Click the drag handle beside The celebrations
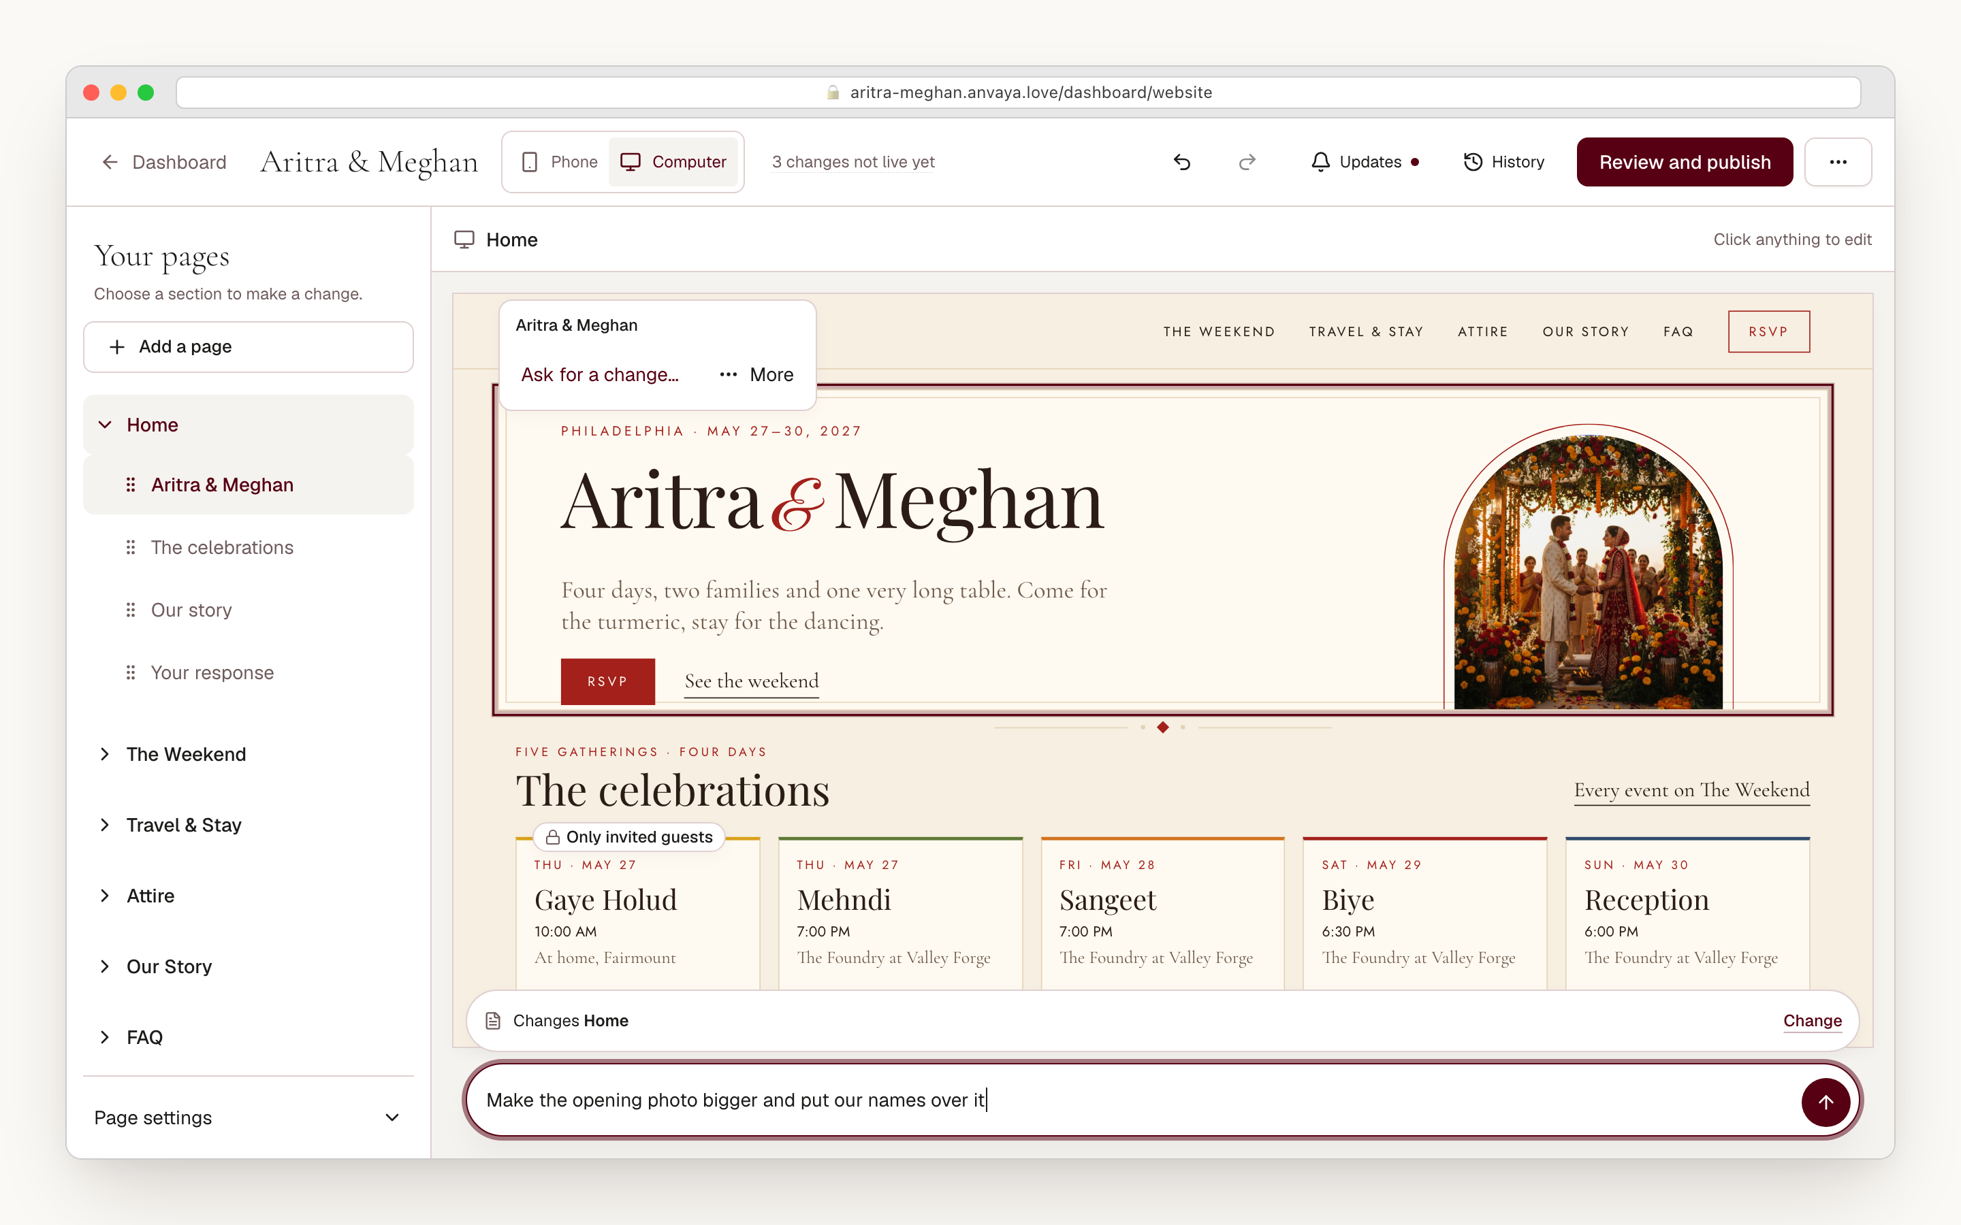 [131, 548]
